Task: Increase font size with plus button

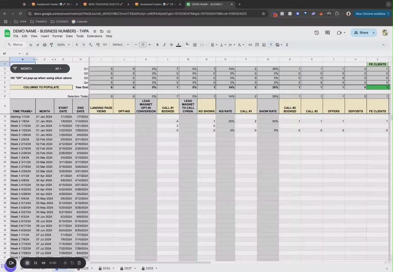Action: [150, 45]
